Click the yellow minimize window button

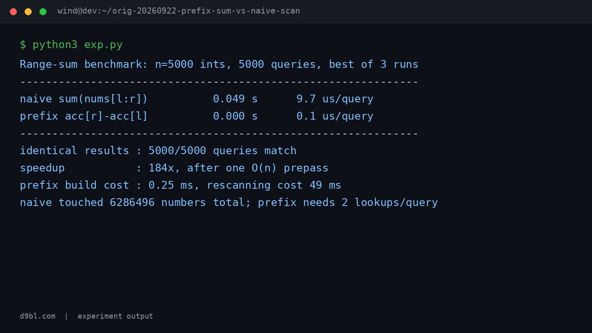[28, 12]
